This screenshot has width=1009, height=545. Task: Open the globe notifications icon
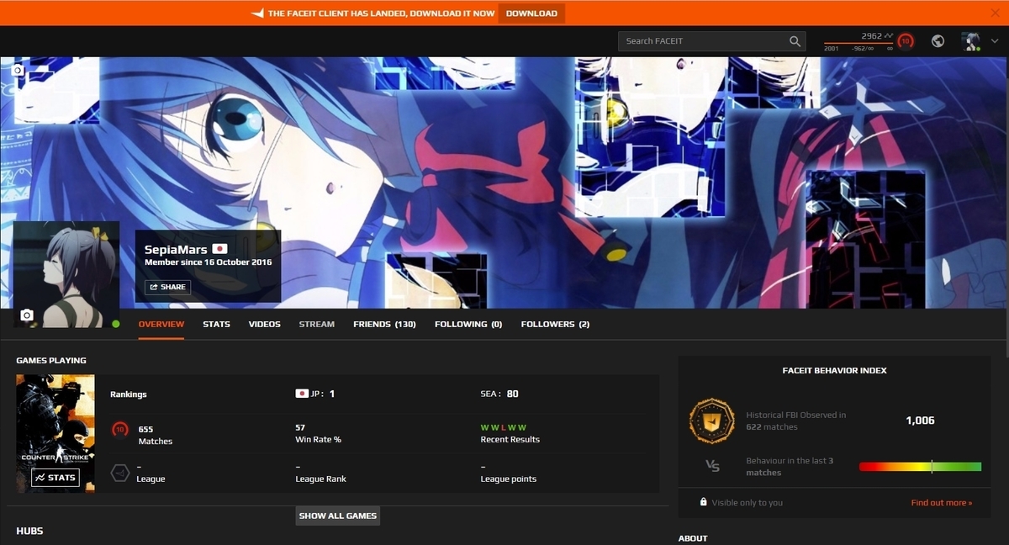[x=938, y=41]
